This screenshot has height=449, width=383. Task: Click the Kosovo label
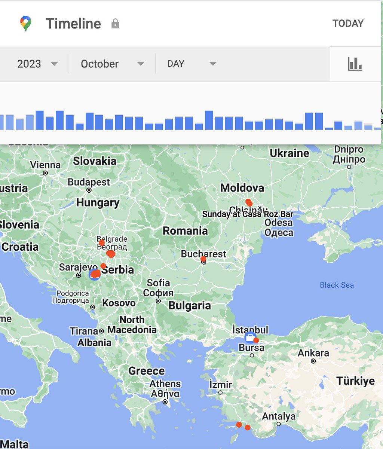coord(119,303)
